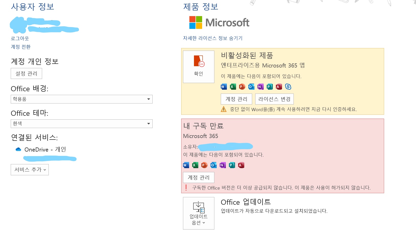The height and width of the screenshot is (230, 416).
Task: Open the Office 배경 dropdown showing 학용품
Action: [x=82, y=99]
